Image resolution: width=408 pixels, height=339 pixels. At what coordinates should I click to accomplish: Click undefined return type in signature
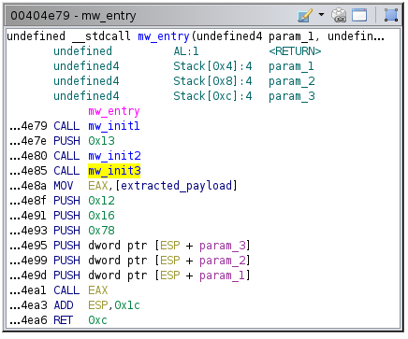tap(36, 36)
